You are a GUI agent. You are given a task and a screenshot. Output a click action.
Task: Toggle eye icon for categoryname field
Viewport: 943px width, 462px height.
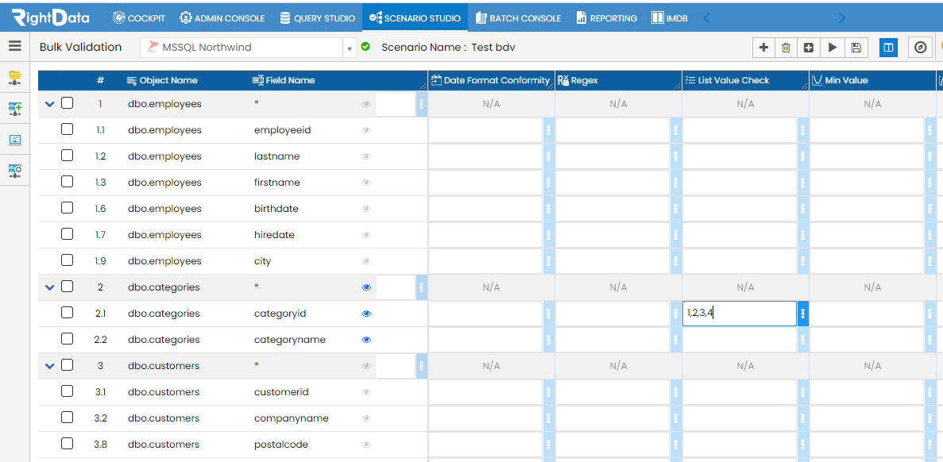366,340
